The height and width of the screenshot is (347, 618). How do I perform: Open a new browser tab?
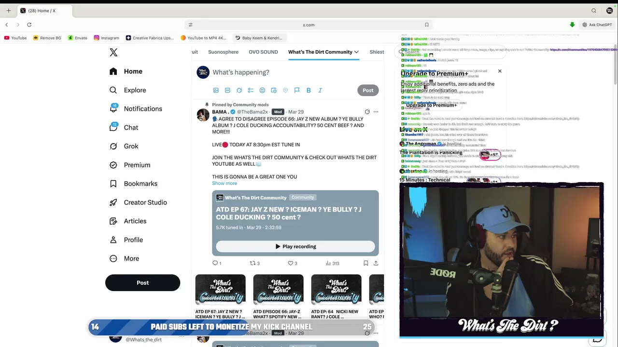[x=8, y=11]
